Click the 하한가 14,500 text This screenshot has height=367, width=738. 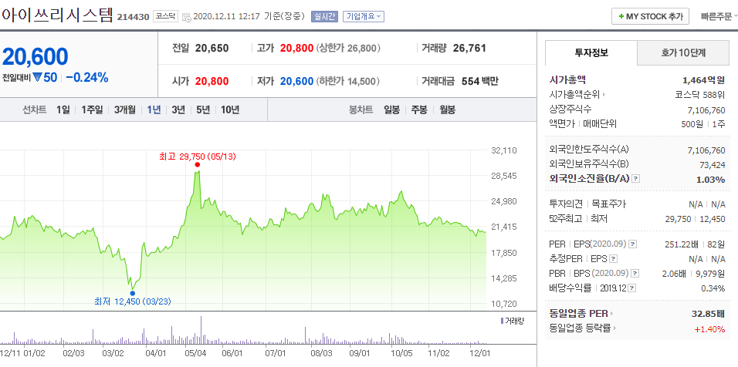tap(348, 81)
